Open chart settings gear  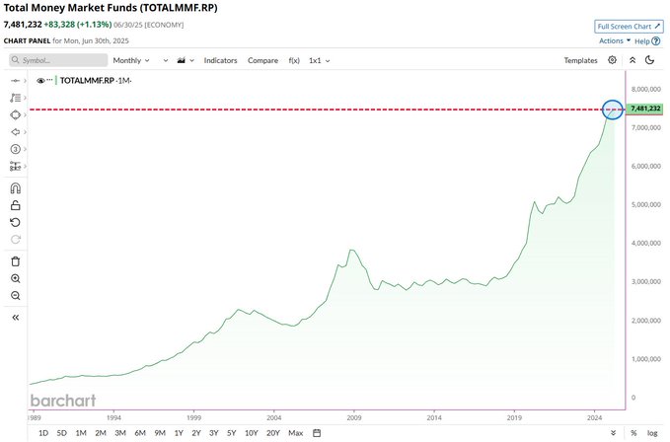coord(612,60)
